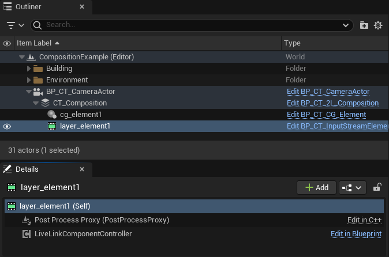The width and height of the screenshot is (389, 257).
Task: Collapse the CompositionExample world tree
Action: pos(22,57)
